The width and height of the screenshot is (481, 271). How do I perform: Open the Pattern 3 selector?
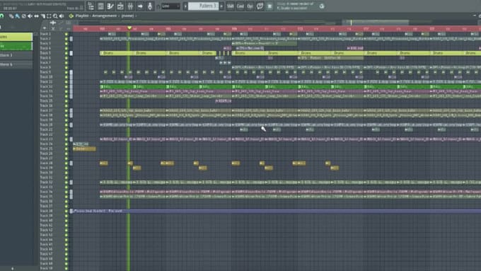pyautogui.click(x=203, y=6)
